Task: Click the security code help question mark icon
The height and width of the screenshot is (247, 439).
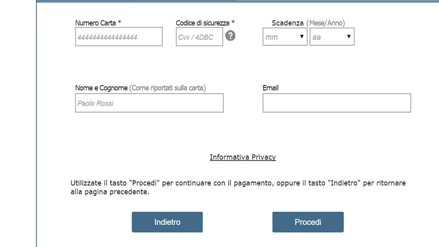Action: (230, 36)
